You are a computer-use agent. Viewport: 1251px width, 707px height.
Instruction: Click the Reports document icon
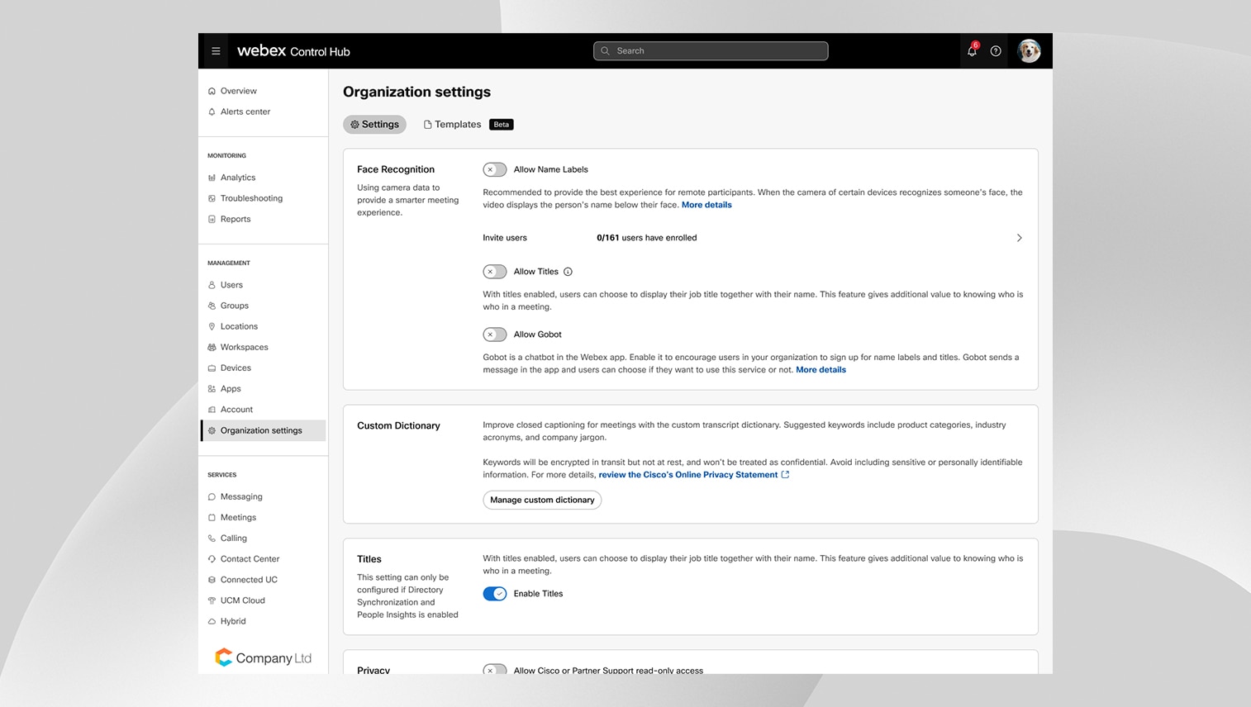(212, 219)
